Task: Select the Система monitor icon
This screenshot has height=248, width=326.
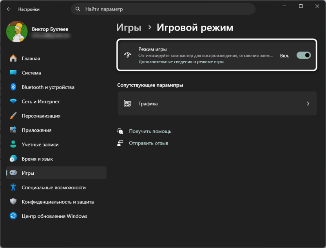Action: pos(13,72)
